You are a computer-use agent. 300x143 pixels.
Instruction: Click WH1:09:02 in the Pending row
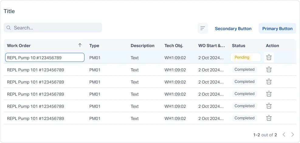click(x=175, y=58)
